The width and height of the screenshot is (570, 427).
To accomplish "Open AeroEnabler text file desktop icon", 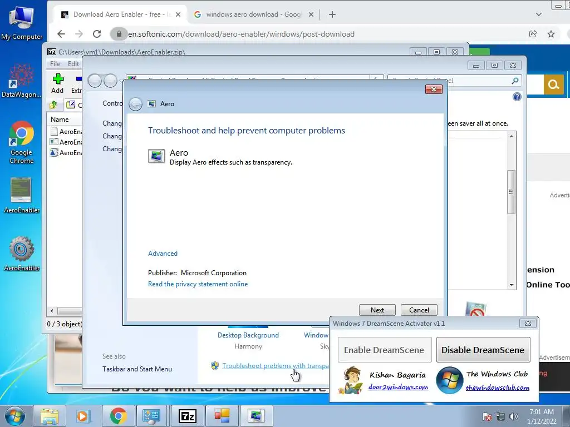I will click(x=22, y=195).
